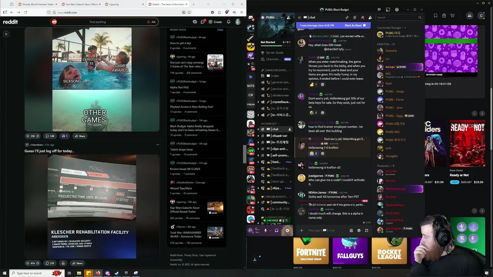Open Discord user settings gear
The width and height of the screenshot is (493, 277).
click(287, 230)
